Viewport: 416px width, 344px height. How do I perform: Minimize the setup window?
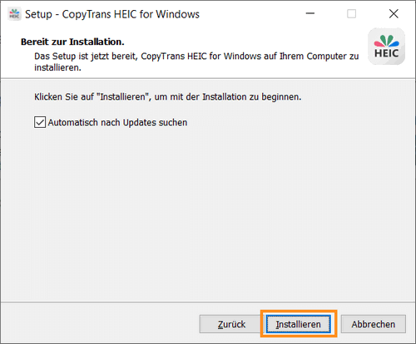pyautogui.click(x=310, y=13)
